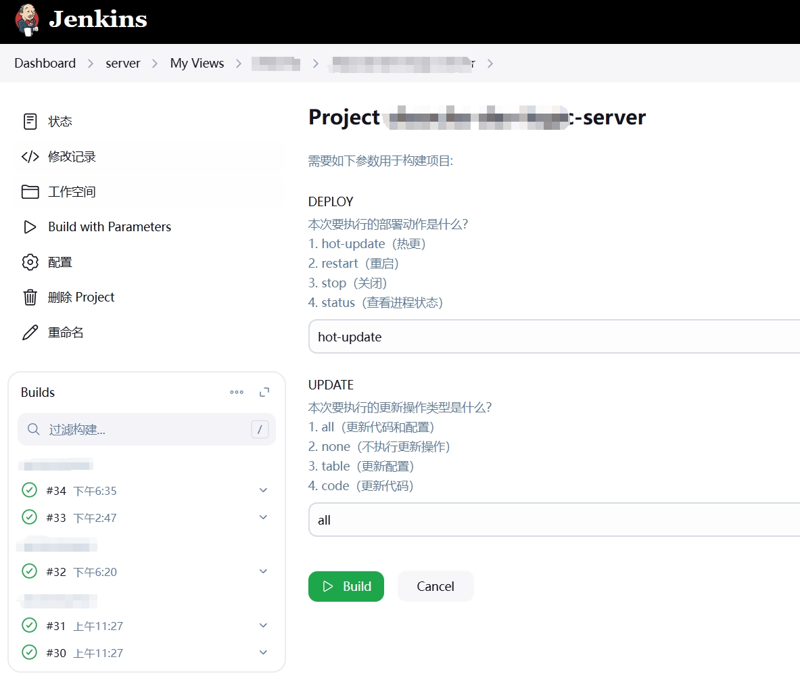This screenshot has width=800, height=695.
Task: Click build time 下午2:47
Action: point(95,518)
